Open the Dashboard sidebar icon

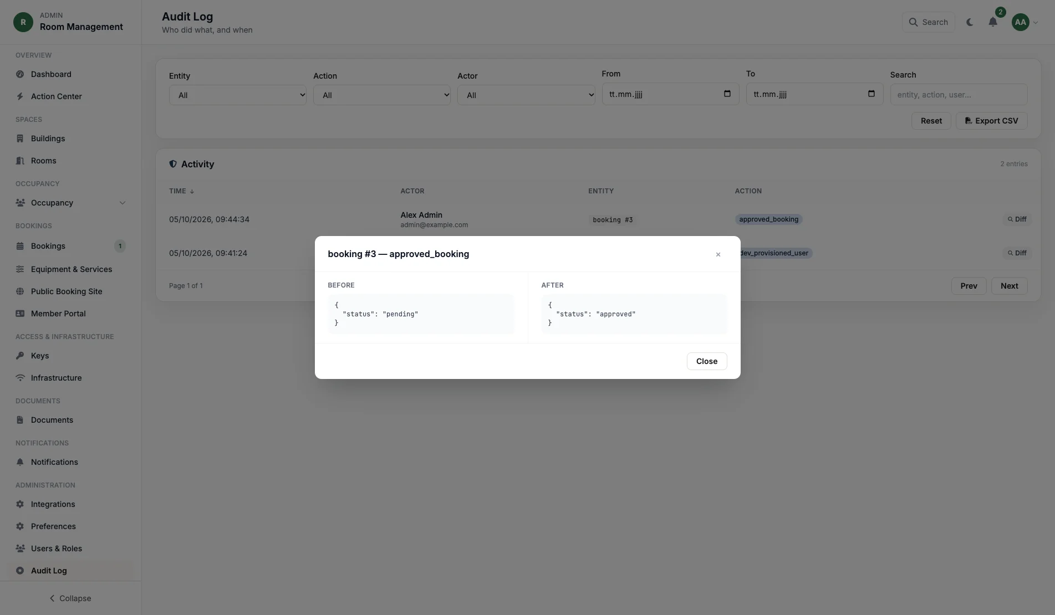coord(20,74)
